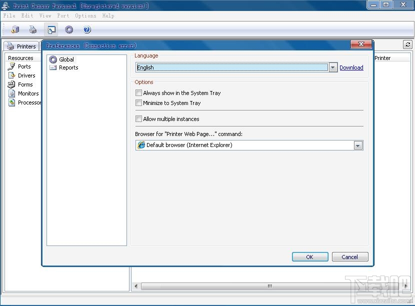The height and width of the screenshot is (306, 415).
Task: Open the Help menu
Action: coord(108,15)
